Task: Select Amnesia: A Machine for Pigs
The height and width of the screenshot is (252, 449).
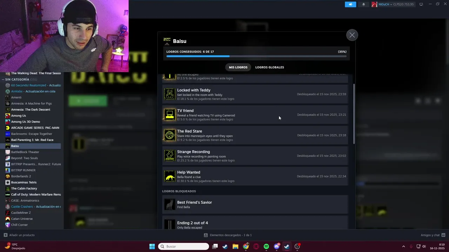Action: (32, 104)
